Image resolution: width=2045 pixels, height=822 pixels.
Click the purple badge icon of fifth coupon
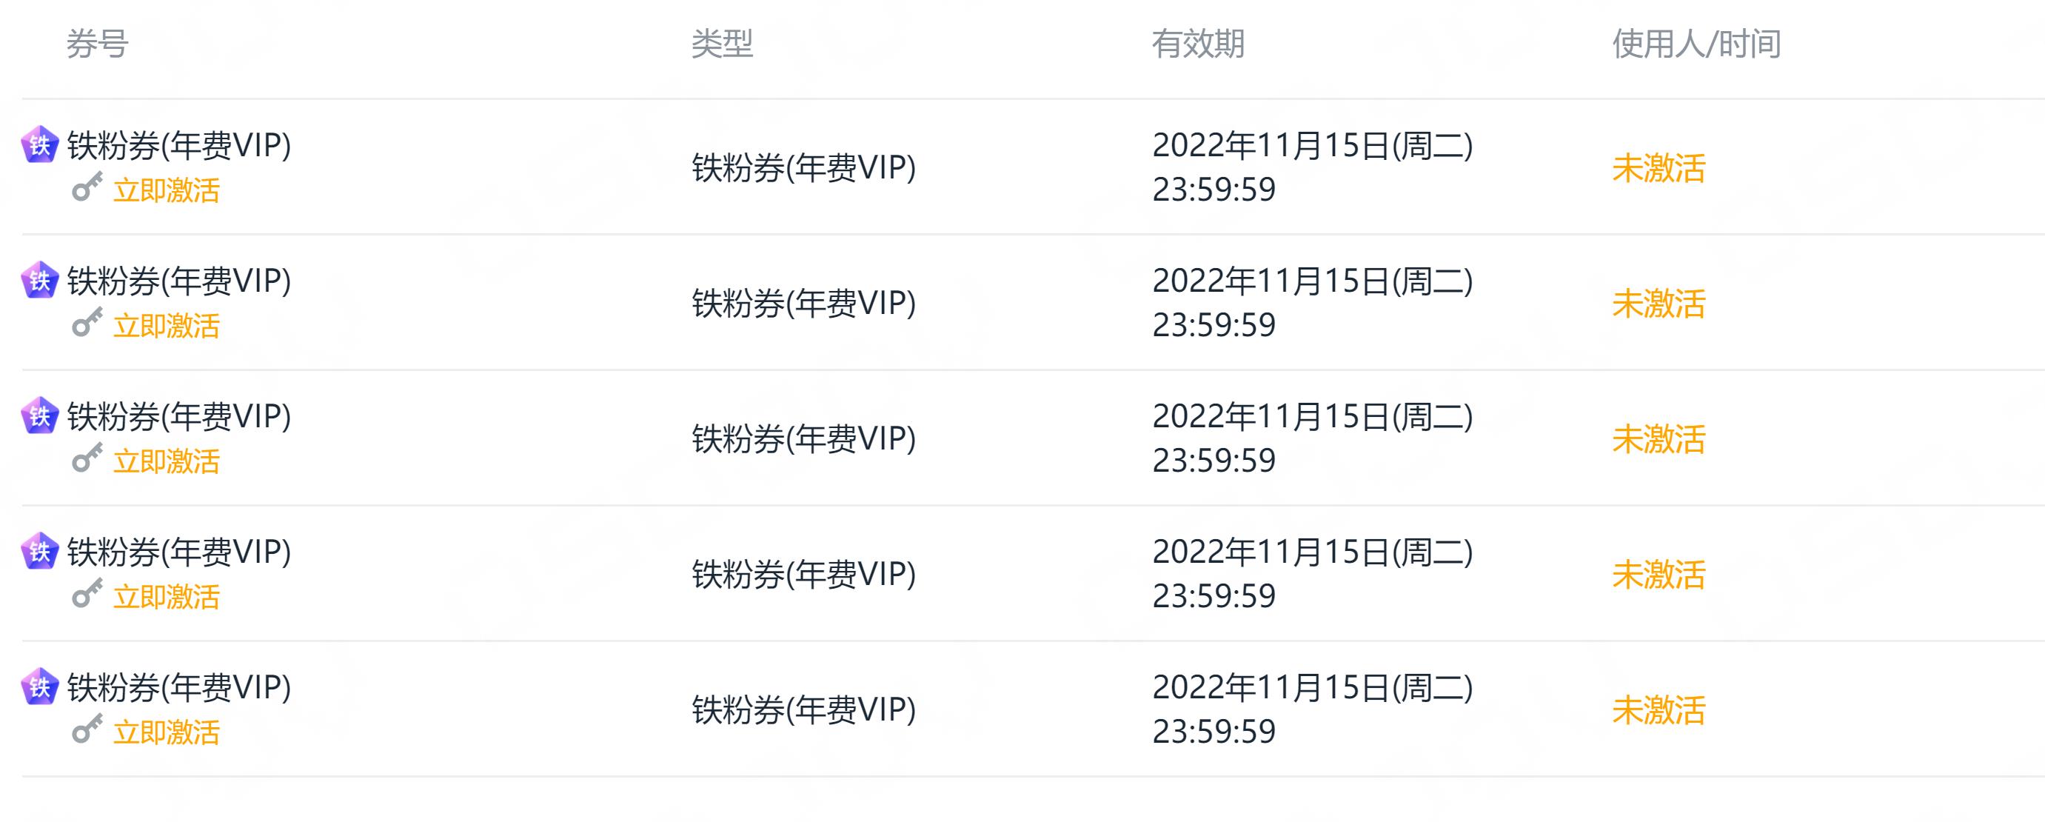click(40, 686)
